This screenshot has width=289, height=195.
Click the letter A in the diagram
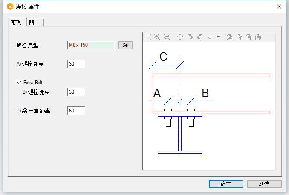[157, 93]
